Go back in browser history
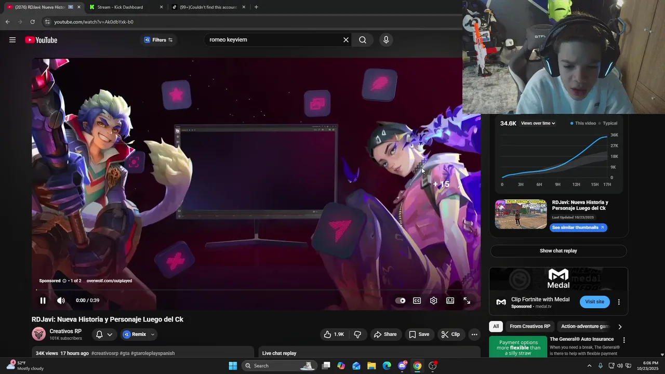 (x=7, y=22)
